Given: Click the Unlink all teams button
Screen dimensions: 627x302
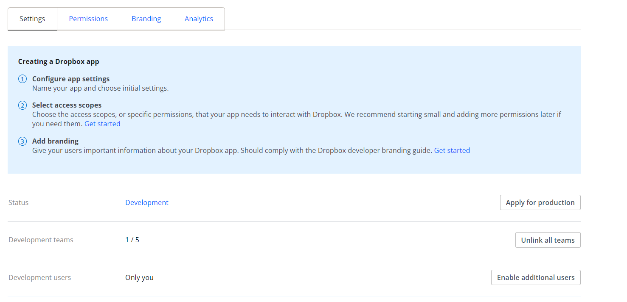Looking at the screenshot, I should tap(548, 240).
